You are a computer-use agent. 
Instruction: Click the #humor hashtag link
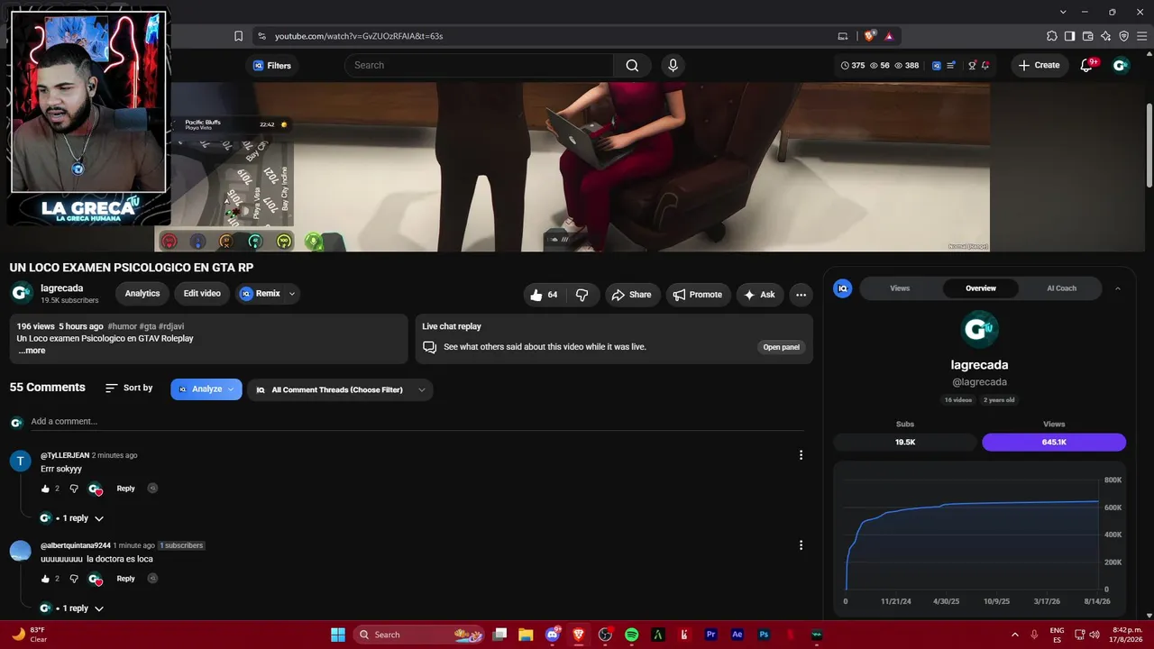122,326
